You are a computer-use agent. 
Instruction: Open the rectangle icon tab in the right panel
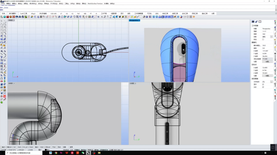pyautogui.click(x=260, y=22)
